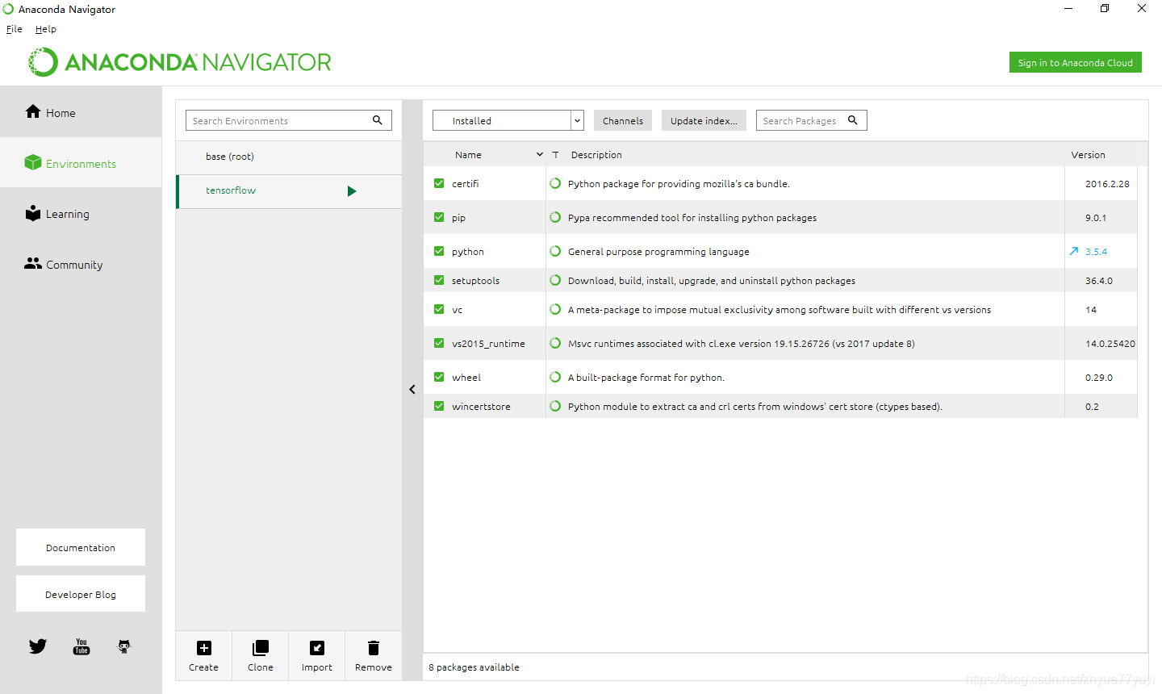Image resolution: width=1162 pixels, height=694 pixels.
Task: Click the pip package status circle icon
Action: (555, 217)
